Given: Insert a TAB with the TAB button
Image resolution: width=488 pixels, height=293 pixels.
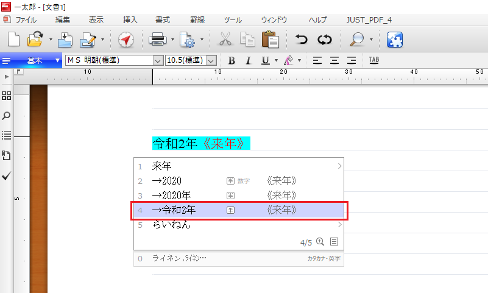Looking at the screenshot, I should (x=374, y=60).
